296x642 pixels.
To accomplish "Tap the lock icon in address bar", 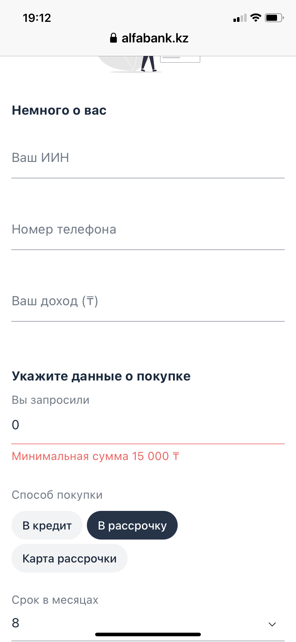I will tap(113, 38).
